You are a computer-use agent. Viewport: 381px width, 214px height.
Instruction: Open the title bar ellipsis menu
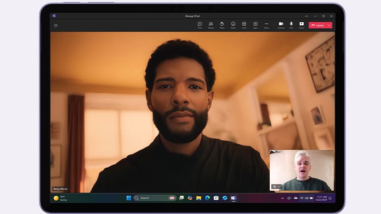pos(307,16)
